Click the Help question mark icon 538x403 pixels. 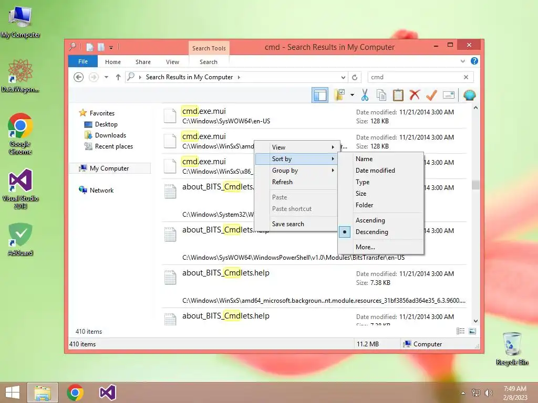pos(474,61)
